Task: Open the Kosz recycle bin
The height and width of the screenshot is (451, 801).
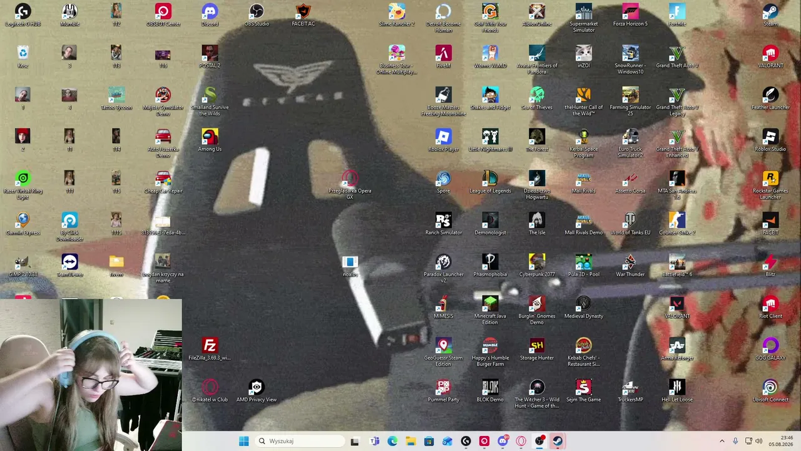Action: click(23, 57)
